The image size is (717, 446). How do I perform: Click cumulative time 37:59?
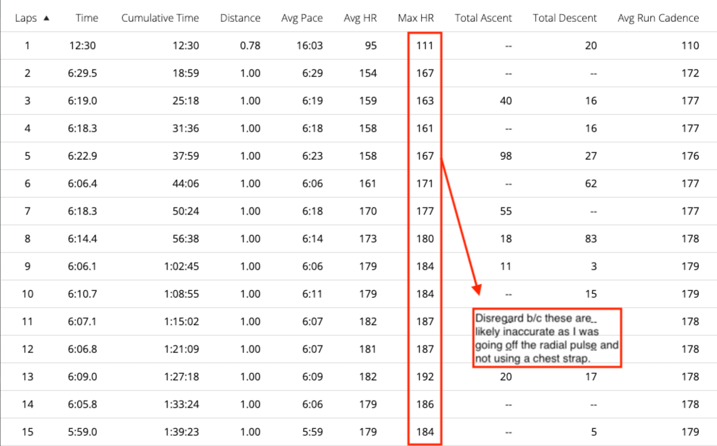pyautogui.click(x=186, y=156)
